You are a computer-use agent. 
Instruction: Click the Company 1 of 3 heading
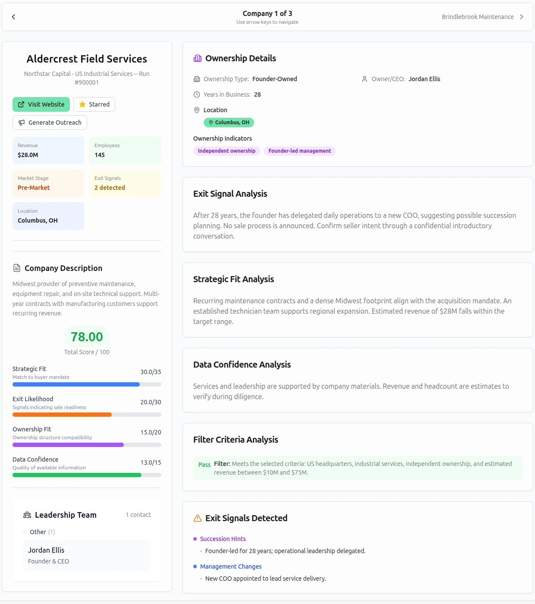[x=267, y=13]
